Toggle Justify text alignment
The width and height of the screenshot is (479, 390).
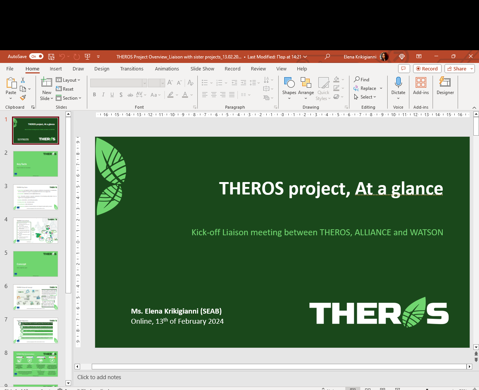pos(232,95)
